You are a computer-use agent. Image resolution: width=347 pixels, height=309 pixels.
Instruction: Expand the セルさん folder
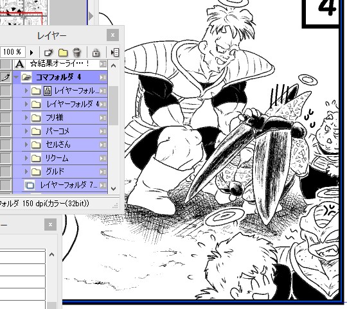coord(26,145)
